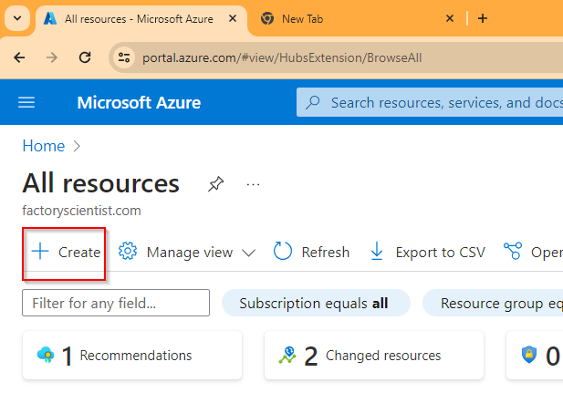Image resolution: width=563 pixels, height=393 pixels.
Task: View site information icon in address bar
Action: click(124, 57)
